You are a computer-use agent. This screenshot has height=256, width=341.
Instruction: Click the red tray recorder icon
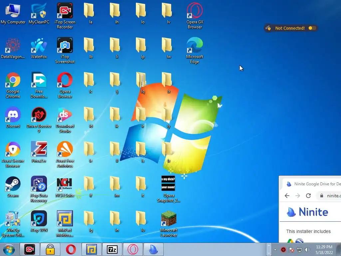click(283, 250)
